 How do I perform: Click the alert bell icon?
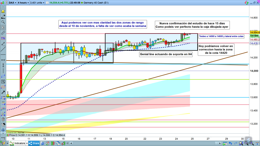click(x=3, y=11)
